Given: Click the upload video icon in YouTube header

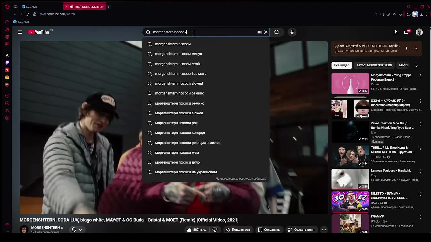Looking at the screenshot, I should (x=395, y=32).
